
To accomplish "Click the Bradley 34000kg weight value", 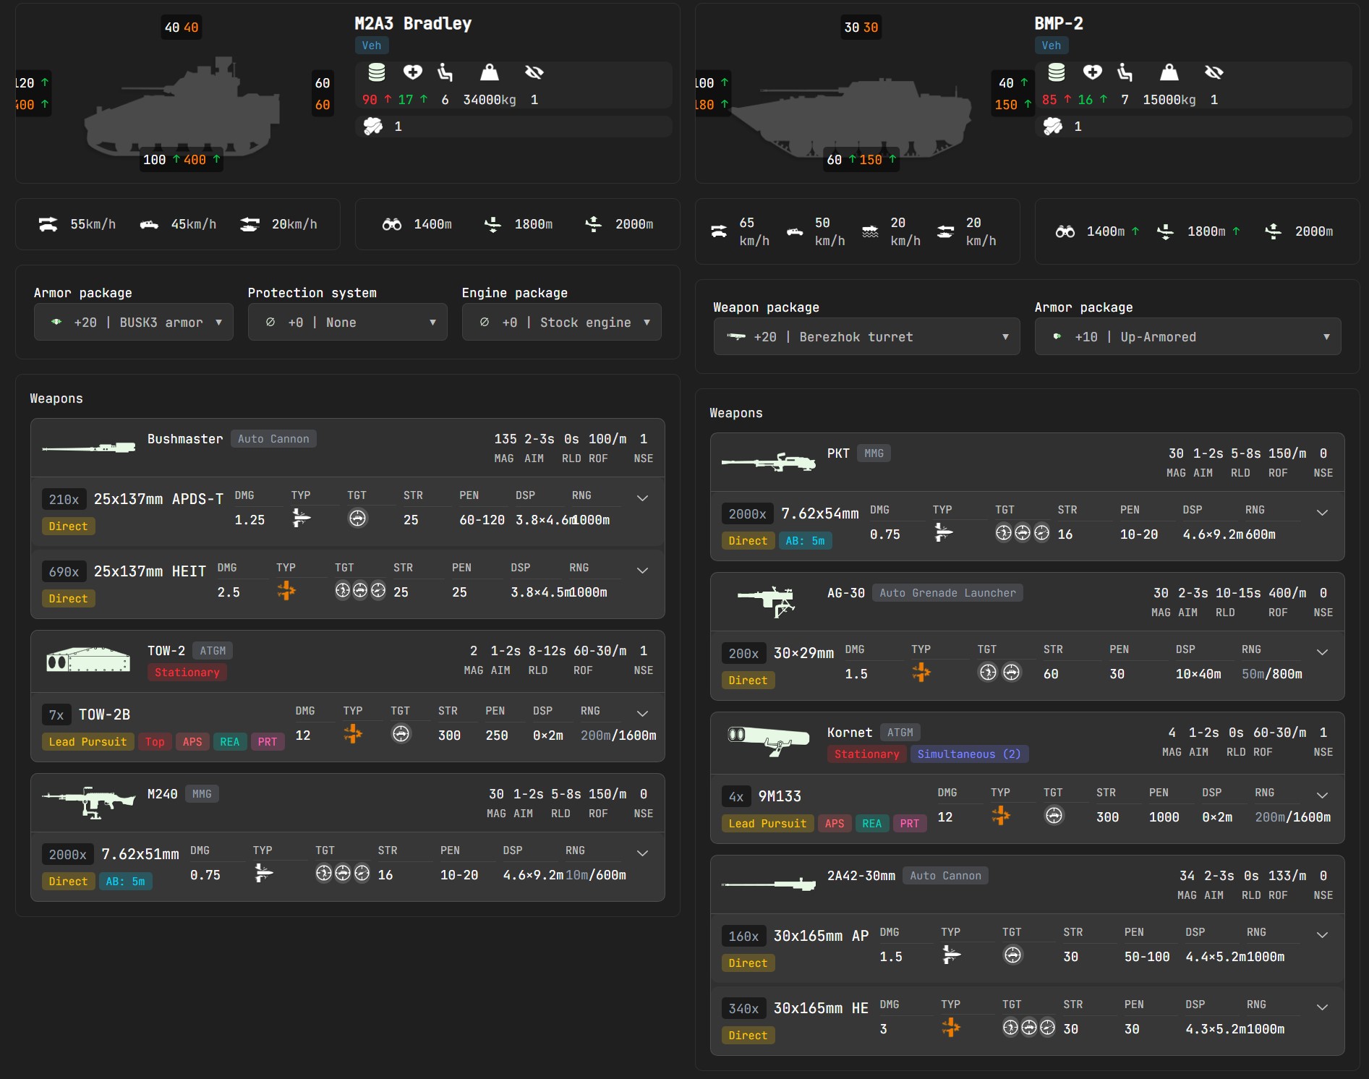I will pyautogui.click(x=490, y=99).
